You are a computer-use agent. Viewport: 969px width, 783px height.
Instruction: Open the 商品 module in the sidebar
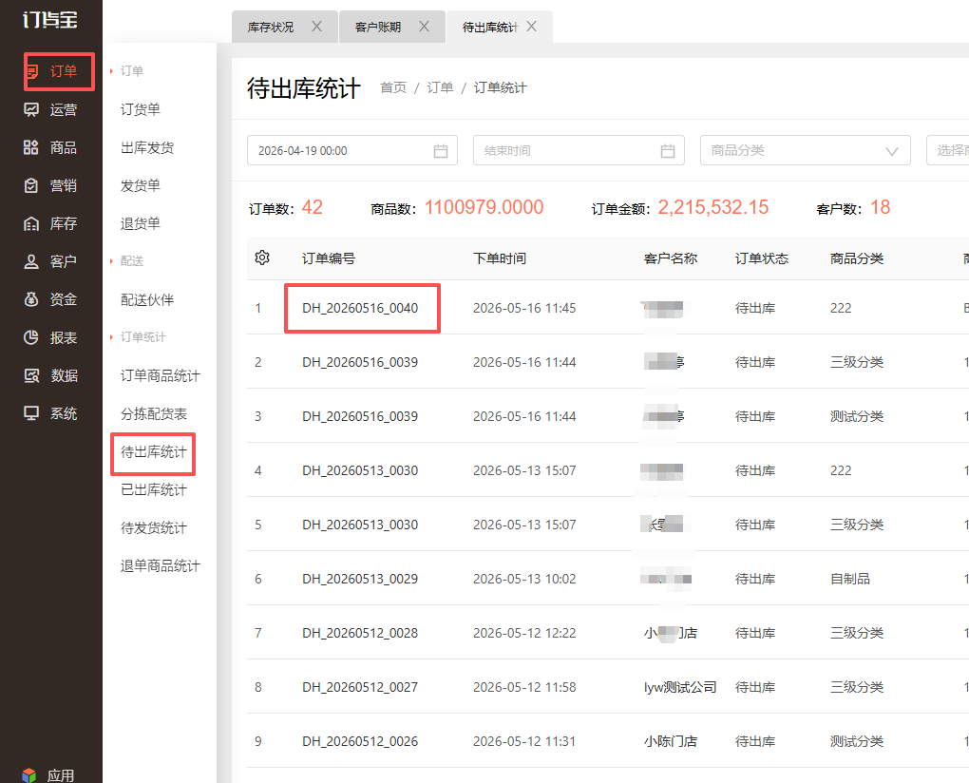(x=51, y=147)
